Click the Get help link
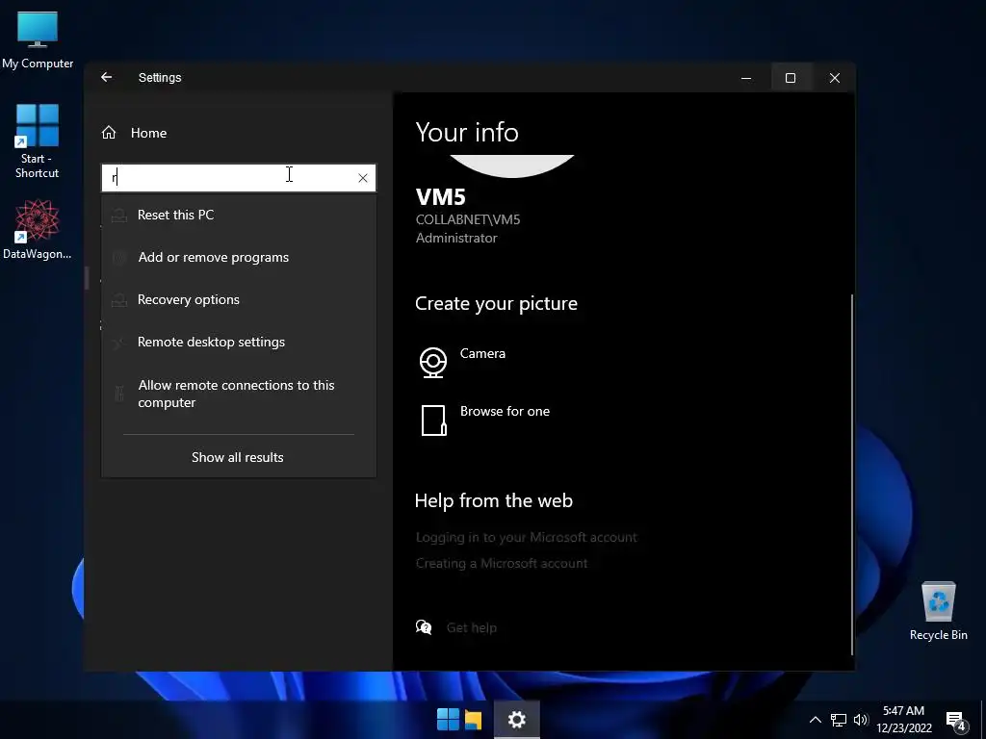 [472, 627]
